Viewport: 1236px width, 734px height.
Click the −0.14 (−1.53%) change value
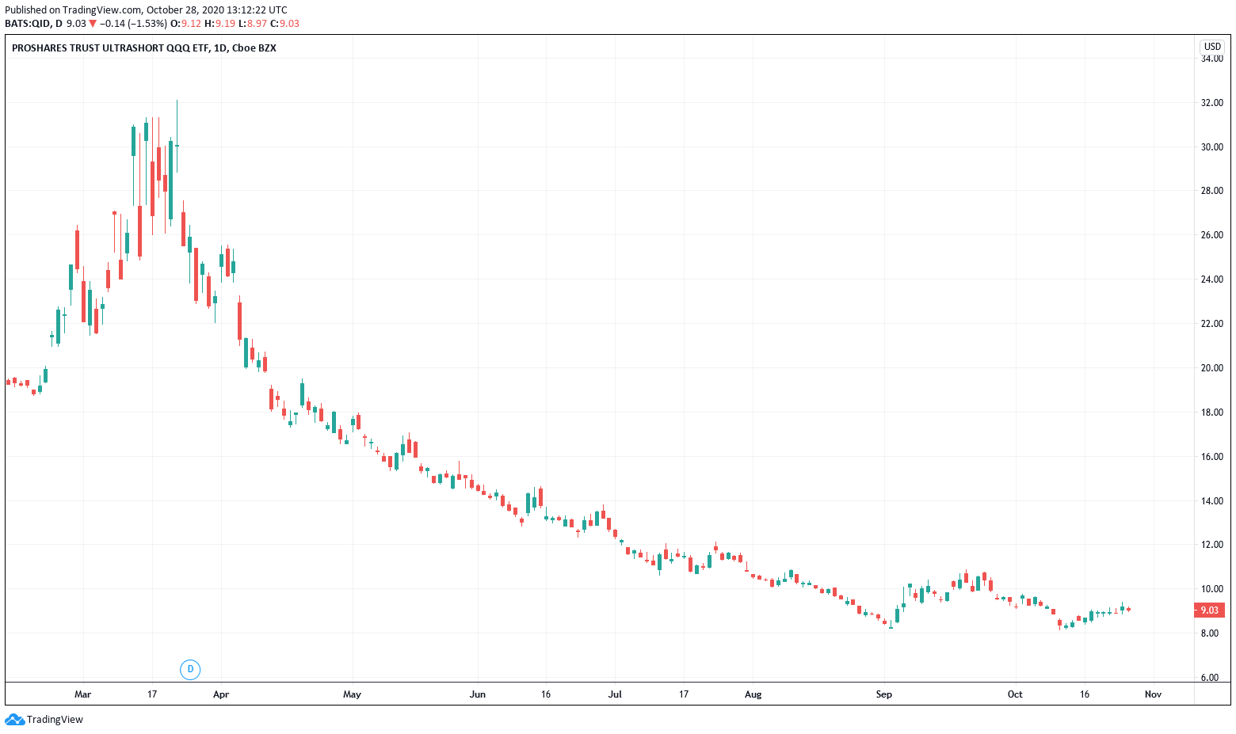point(133,24)
